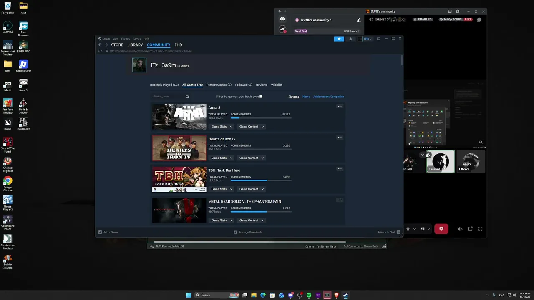The width and height of the screenshot is (534, 300).
Task: Expand Game Content dropdown for Arma 3
Action: pyautogui.click(x=251, y=127)
